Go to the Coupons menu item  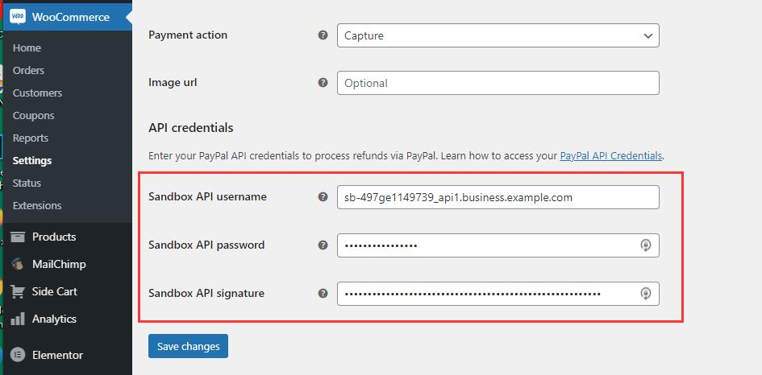point(33,115)
